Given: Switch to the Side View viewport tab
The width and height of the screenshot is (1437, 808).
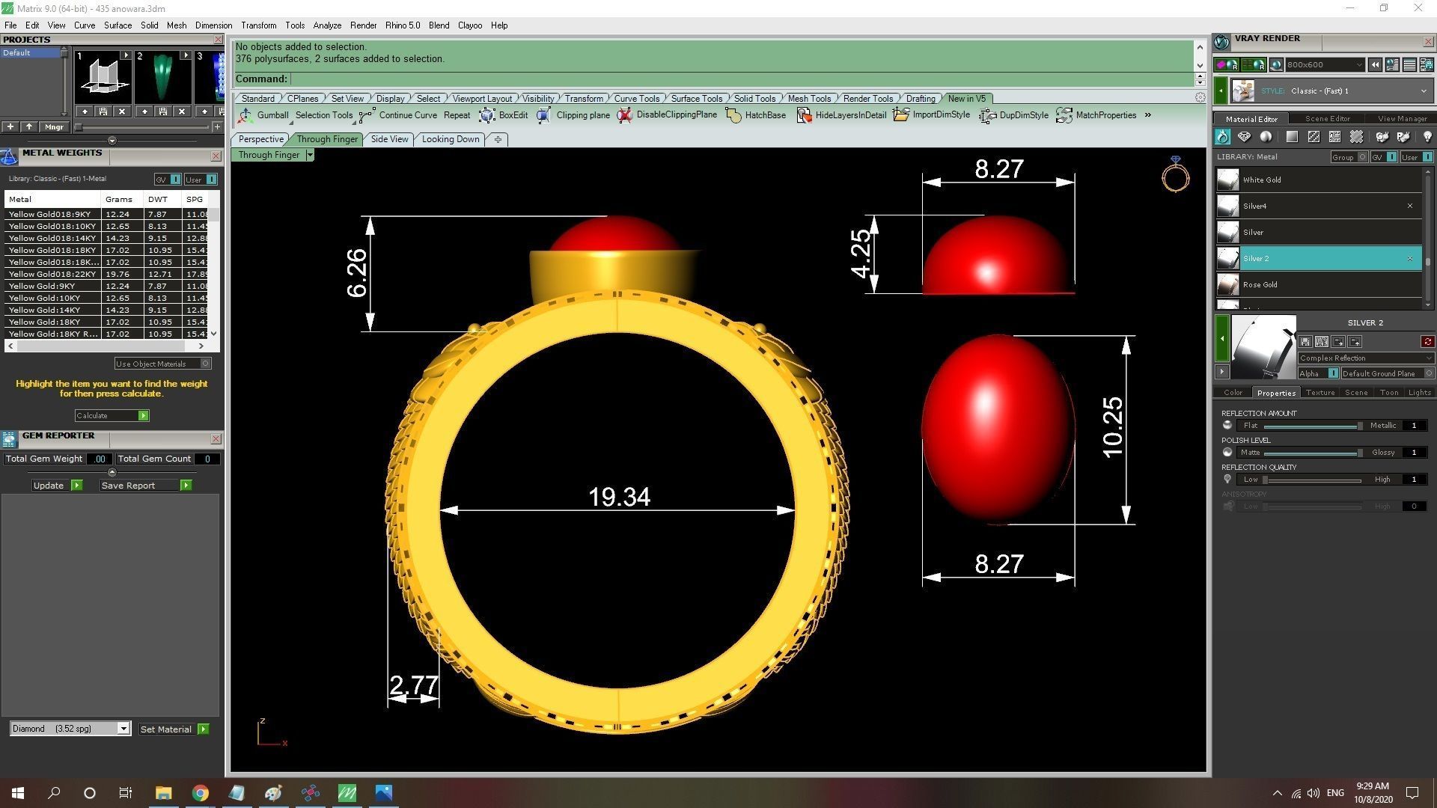Looking at the screenshot, I should click(x=389, y=139).
